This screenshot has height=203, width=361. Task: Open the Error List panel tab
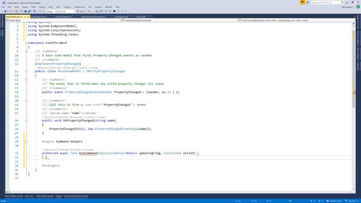29,196
